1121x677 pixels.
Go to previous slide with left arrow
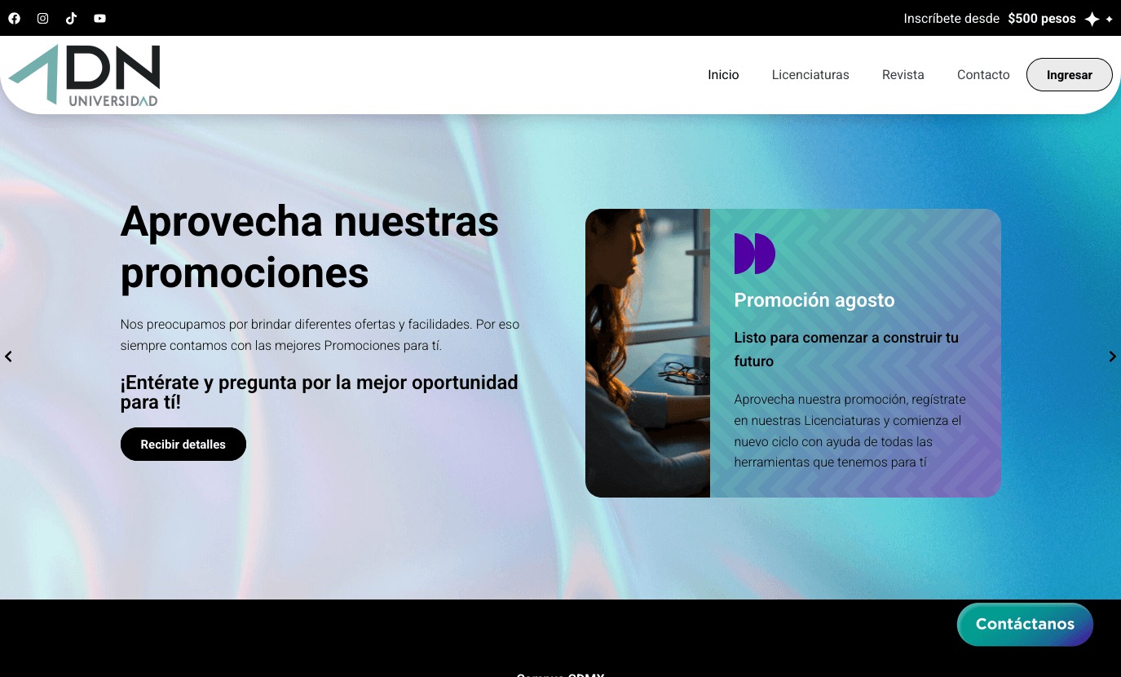(8, 356)
